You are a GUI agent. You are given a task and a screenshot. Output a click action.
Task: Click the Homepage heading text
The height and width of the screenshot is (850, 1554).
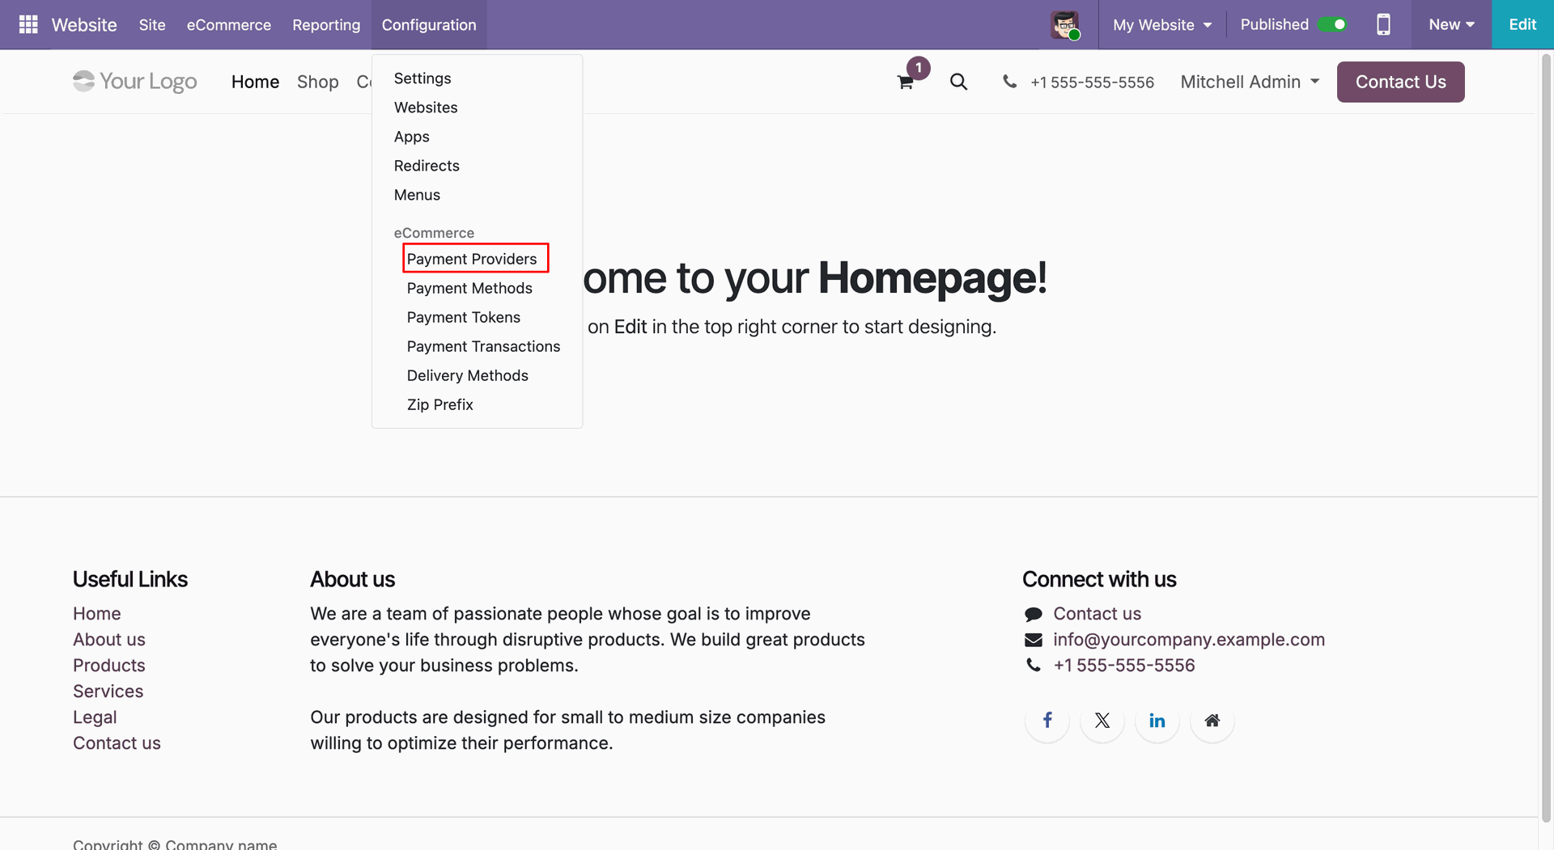click(x=932, y=277)
